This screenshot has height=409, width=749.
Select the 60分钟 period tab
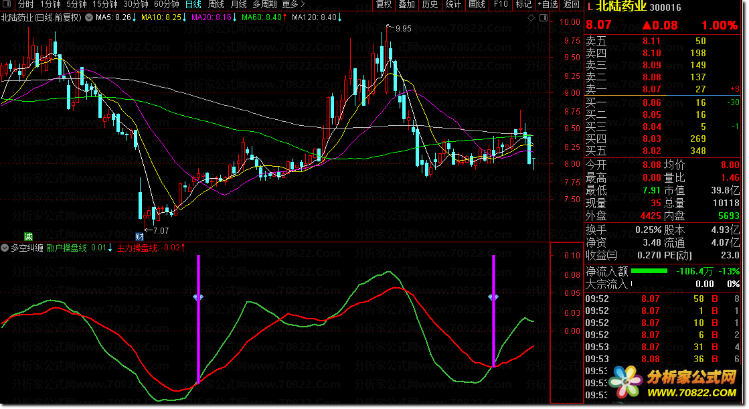point(166,4)
